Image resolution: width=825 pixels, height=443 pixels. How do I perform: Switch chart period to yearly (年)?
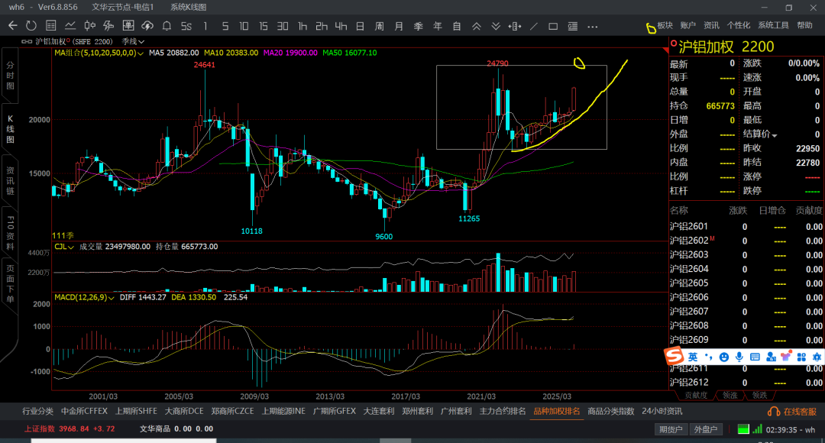click(437, 26)
